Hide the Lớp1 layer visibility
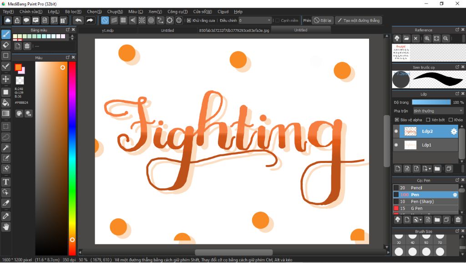The width and height of the screenshot is (466, 263). [396, 145]
